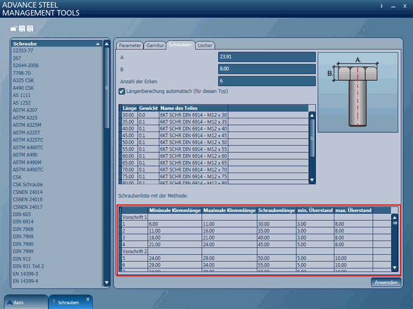Screen dimensions: 413x309
Task: Select 7798-70 in the Schraube list
Action: (x=22, y=73)
